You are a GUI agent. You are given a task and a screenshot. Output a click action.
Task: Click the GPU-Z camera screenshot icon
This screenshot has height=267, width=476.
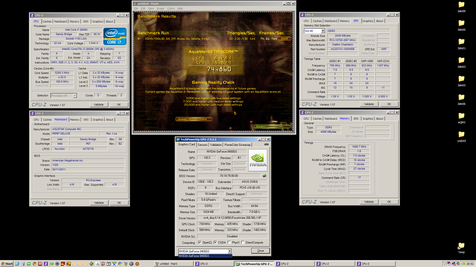tap(266, 144)
